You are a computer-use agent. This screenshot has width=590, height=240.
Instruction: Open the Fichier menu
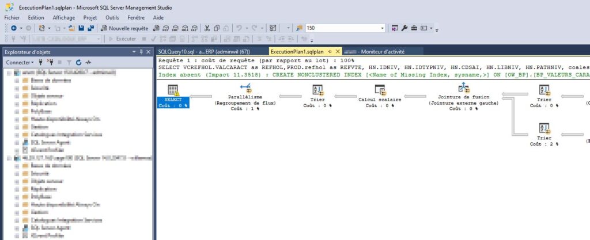(x=12, y=18)
